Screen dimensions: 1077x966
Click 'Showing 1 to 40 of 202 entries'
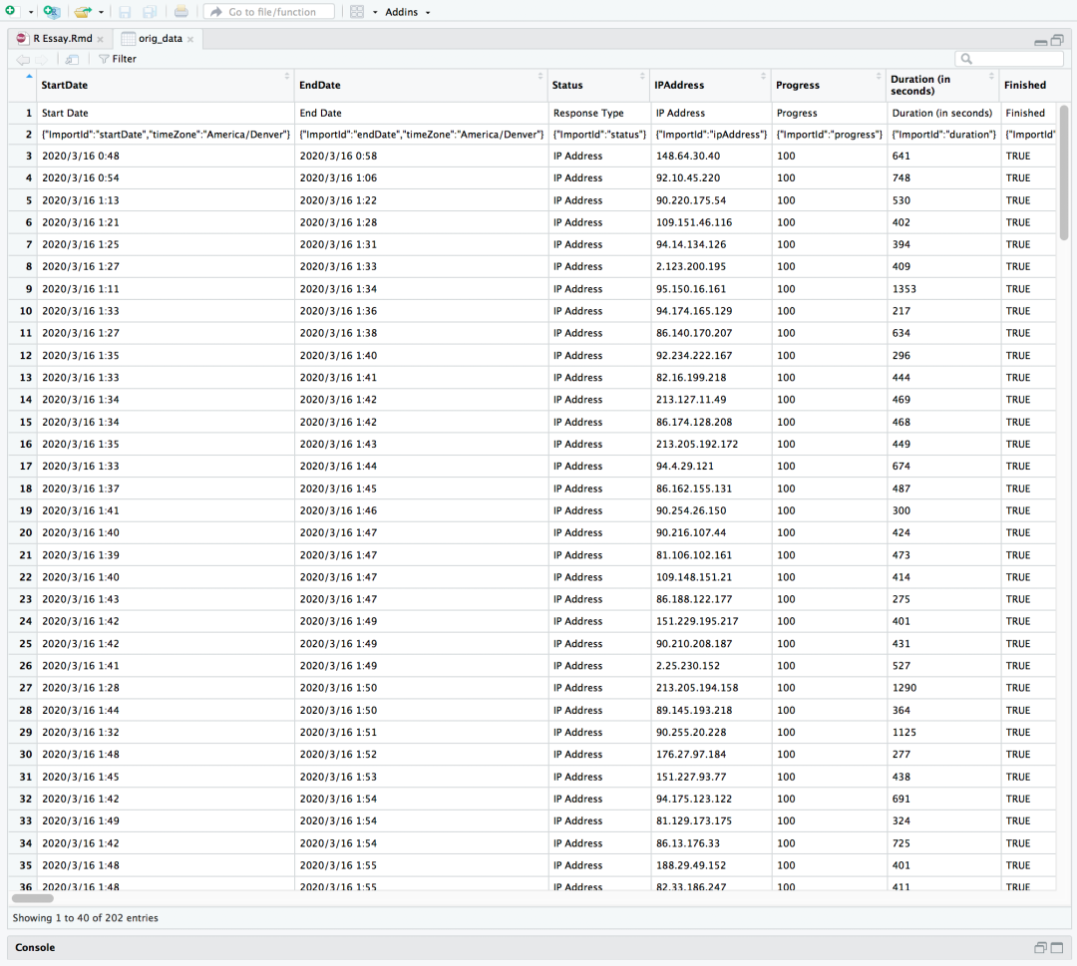(85, 918)
